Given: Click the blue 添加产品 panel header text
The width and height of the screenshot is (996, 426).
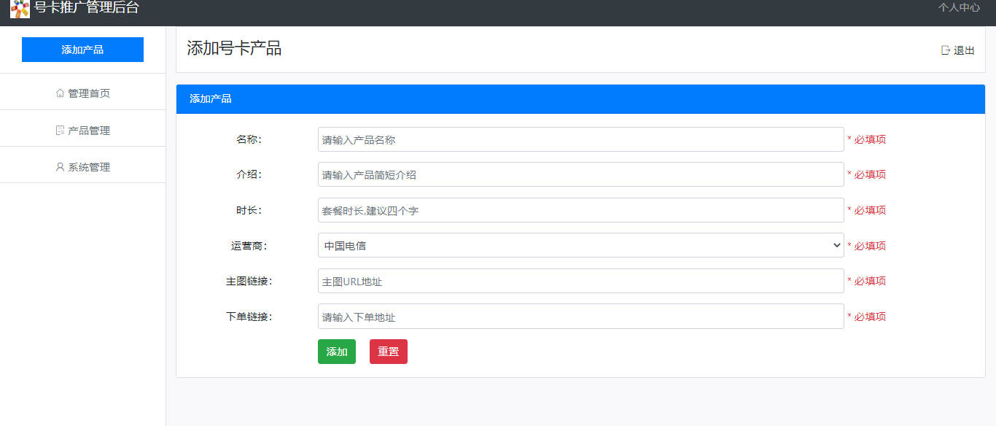Looking at the screenshot, I should click(211, 98).
